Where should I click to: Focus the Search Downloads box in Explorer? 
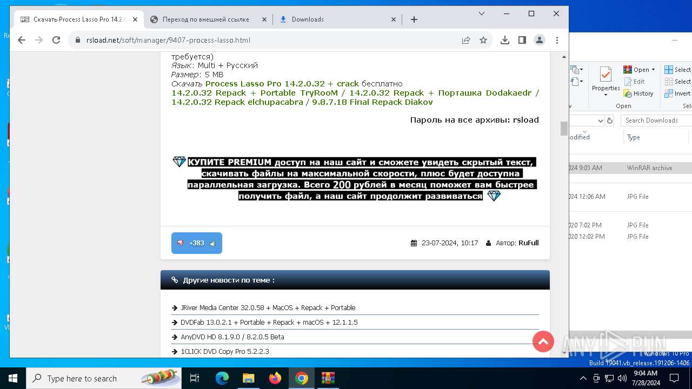[656, 120]
